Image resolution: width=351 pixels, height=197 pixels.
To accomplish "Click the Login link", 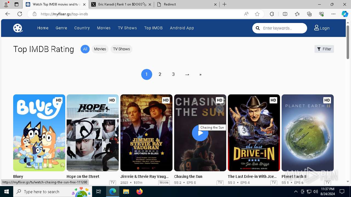I will coord(325,28).
